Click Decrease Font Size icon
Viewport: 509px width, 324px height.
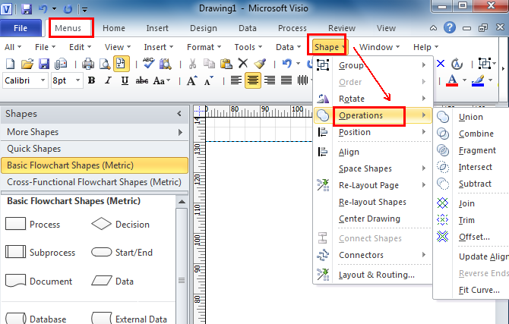pyautogui.click(x=209, y=80)
